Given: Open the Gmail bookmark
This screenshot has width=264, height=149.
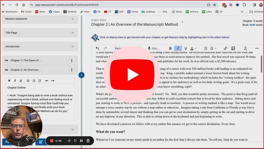Looking at the screenshot, I should pos(26,12).
